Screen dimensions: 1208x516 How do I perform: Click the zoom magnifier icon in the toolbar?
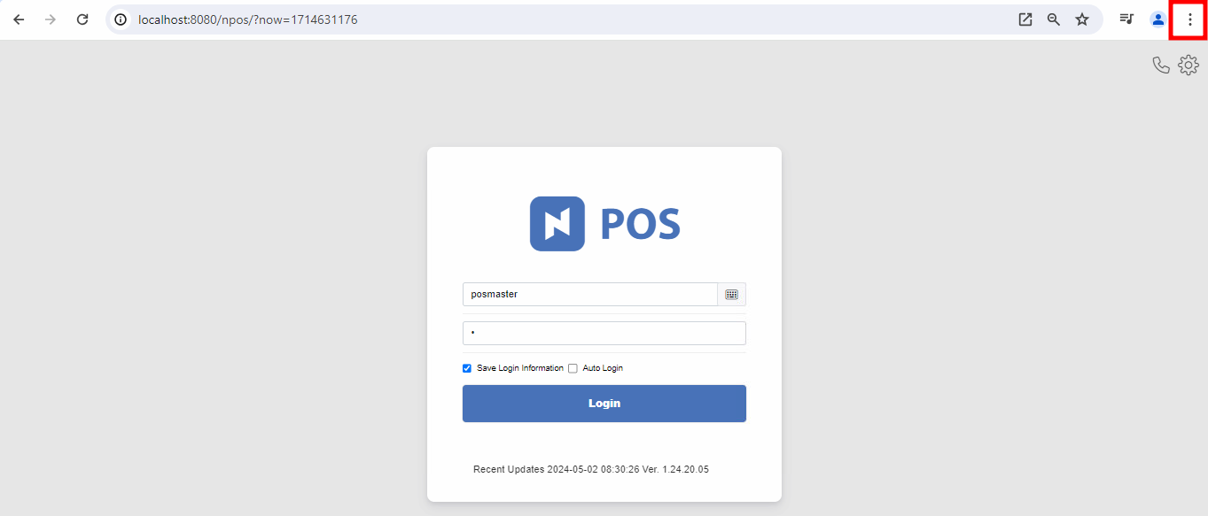coord(1053,19)
